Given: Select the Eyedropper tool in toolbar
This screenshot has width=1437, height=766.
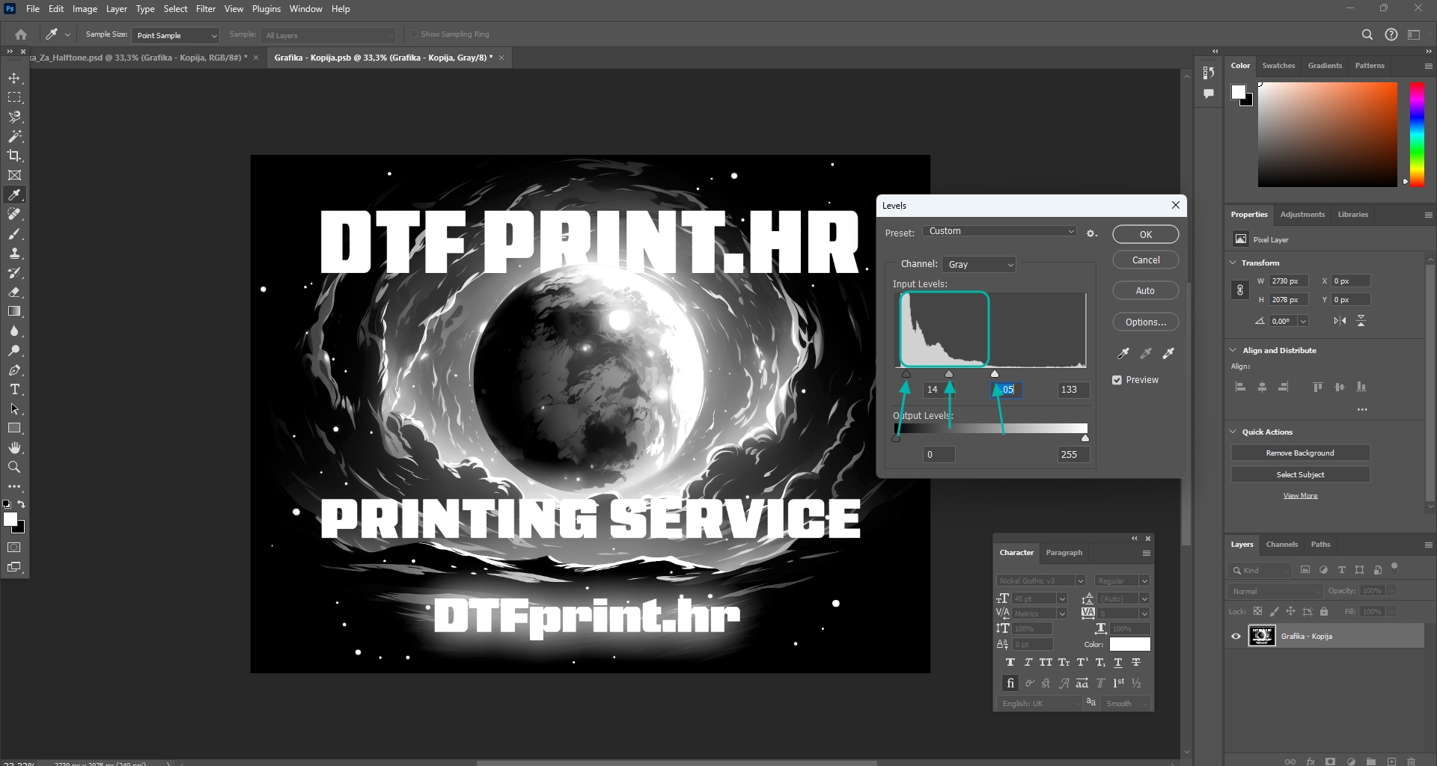Looking at the screenshot, I should (14, 194).
